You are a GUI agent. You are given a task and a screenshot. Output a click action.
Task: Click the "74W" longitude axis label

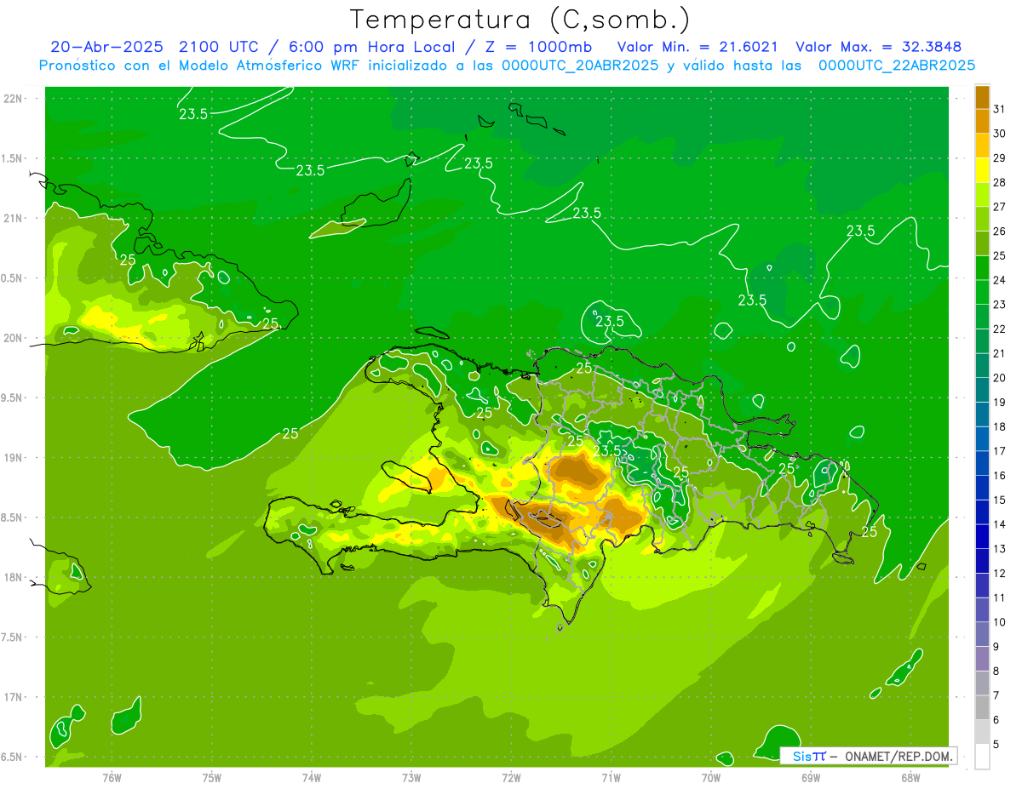coord(312,778)
